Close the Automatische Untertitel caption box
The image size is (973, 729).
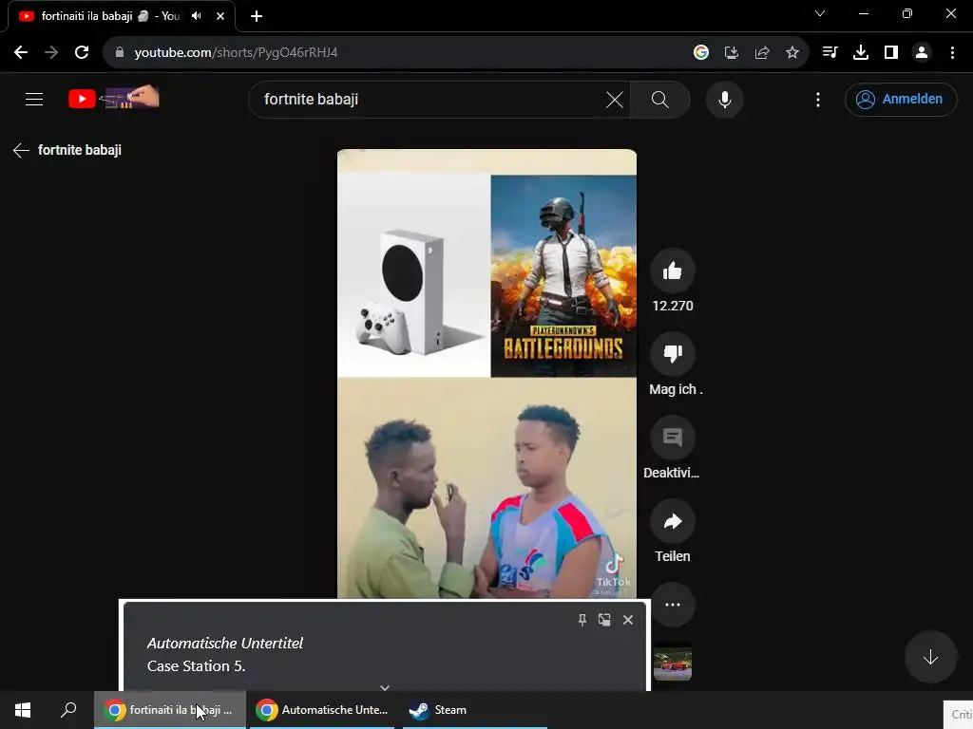(x=628, y=620)
